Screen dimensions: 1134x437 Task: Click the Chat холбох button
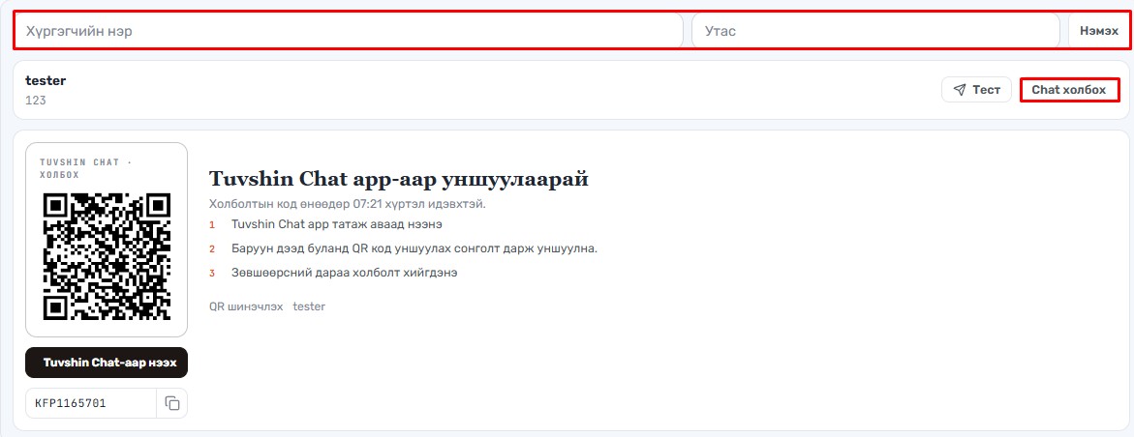(1069, 90)
